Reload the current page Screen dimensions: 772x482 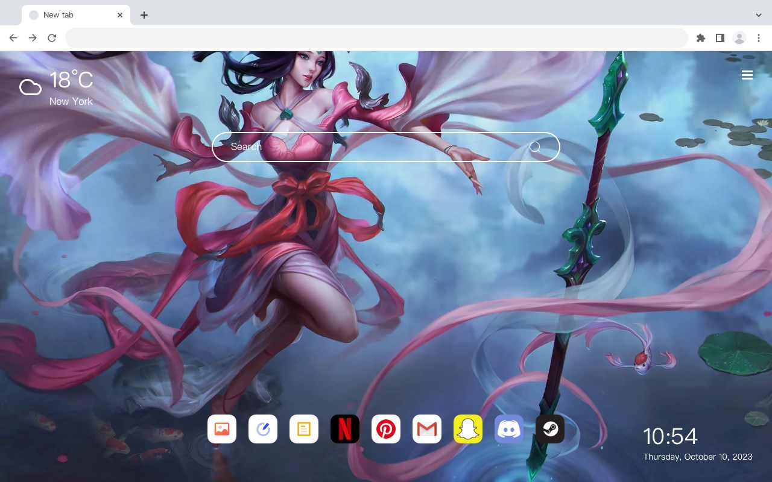click(52, 38)
